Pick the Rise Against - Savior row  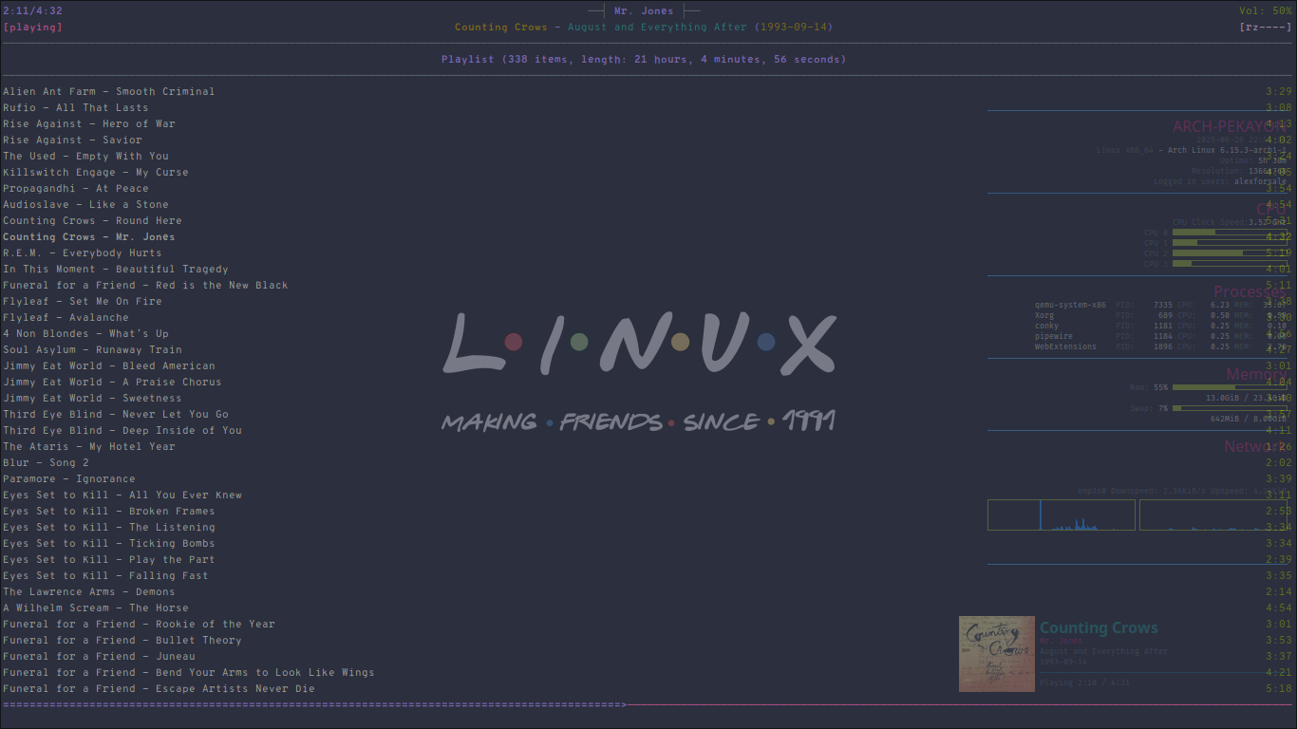[72, 140]
